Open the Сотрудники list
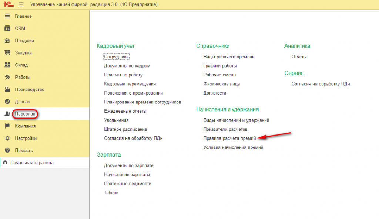The height and width of the screenshot is (219, 379). [116, 57]
